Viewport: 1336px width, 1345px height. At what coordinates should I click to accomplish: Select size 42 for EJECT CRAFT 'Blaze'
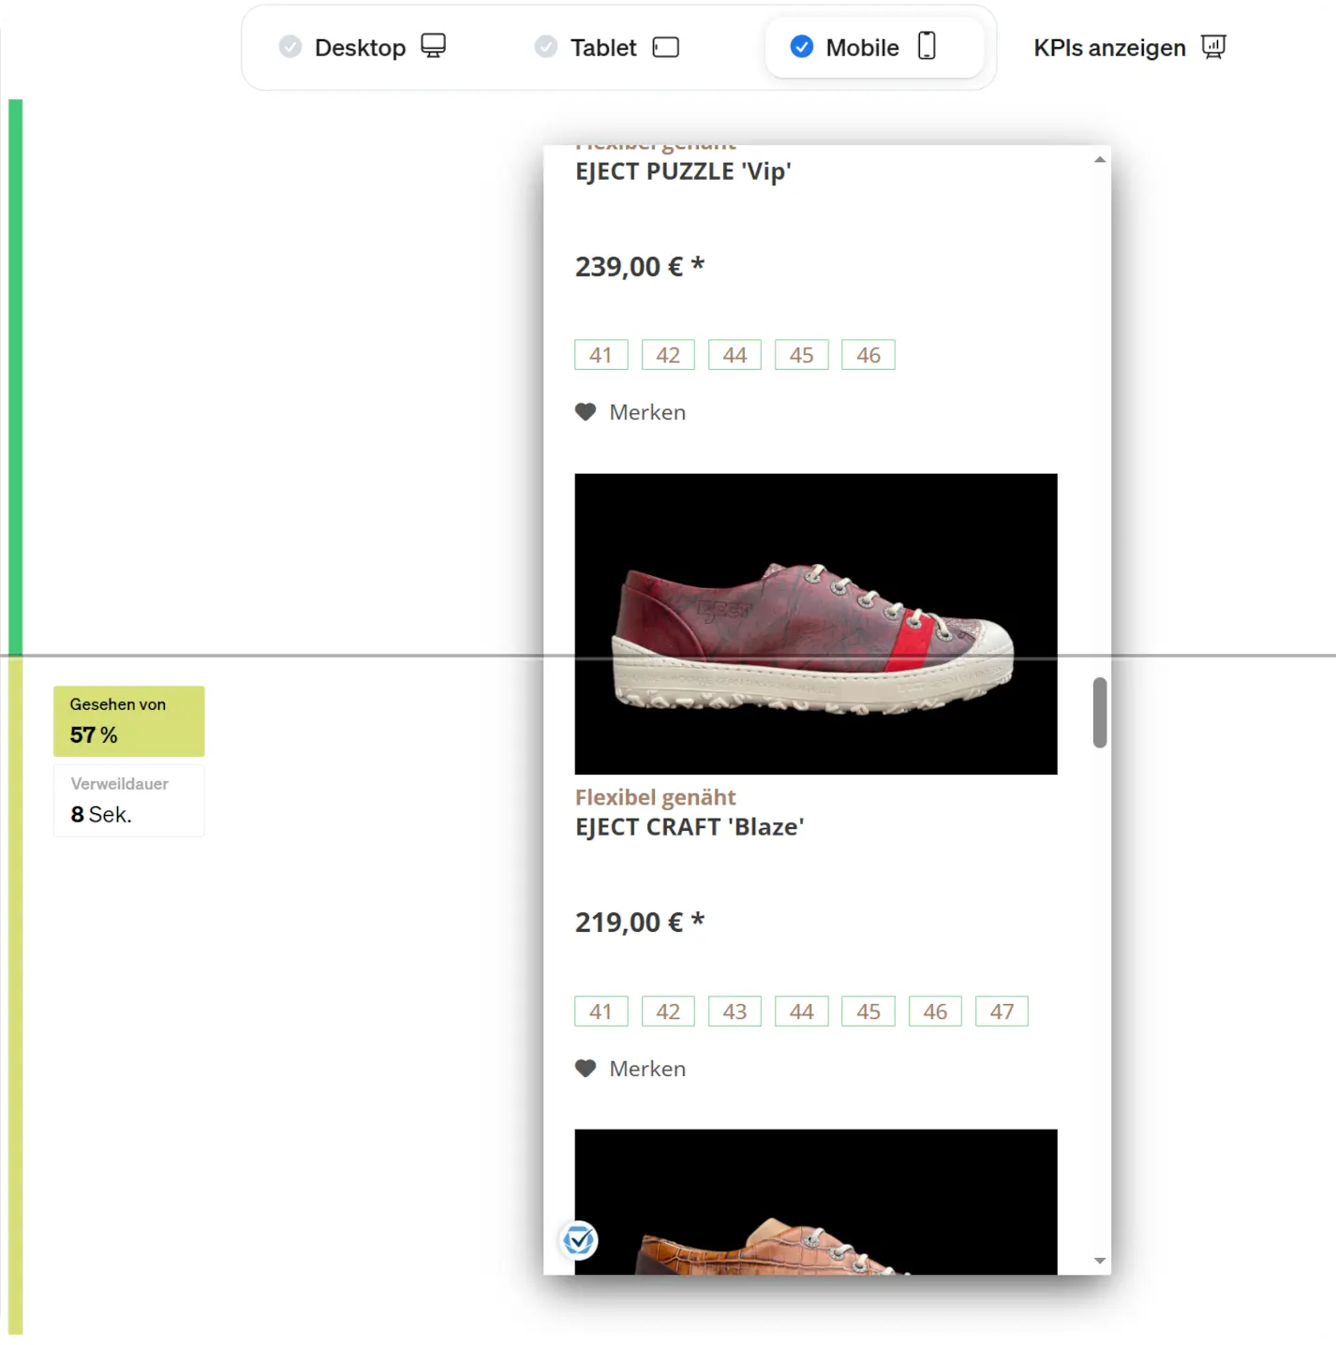point(667,1011)
